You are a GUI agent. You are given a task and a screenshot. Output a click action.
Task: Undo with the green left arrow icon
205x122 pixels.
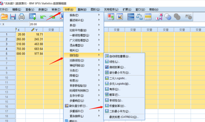pyautogui.click(x=43, y=17)
